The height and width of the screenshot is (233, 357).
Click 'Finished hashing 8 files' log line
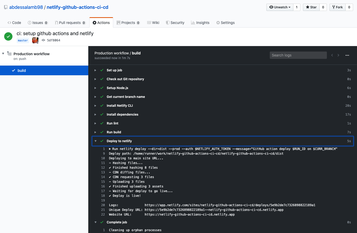[x=133, y=168]
